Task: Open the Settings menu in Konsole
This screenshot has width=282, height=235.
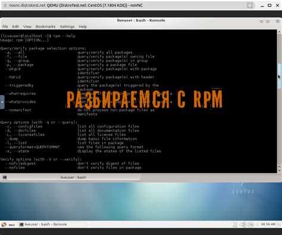Action: click(67, 27)
